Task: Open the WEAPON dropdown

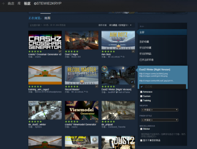Action: click(160, 110)
